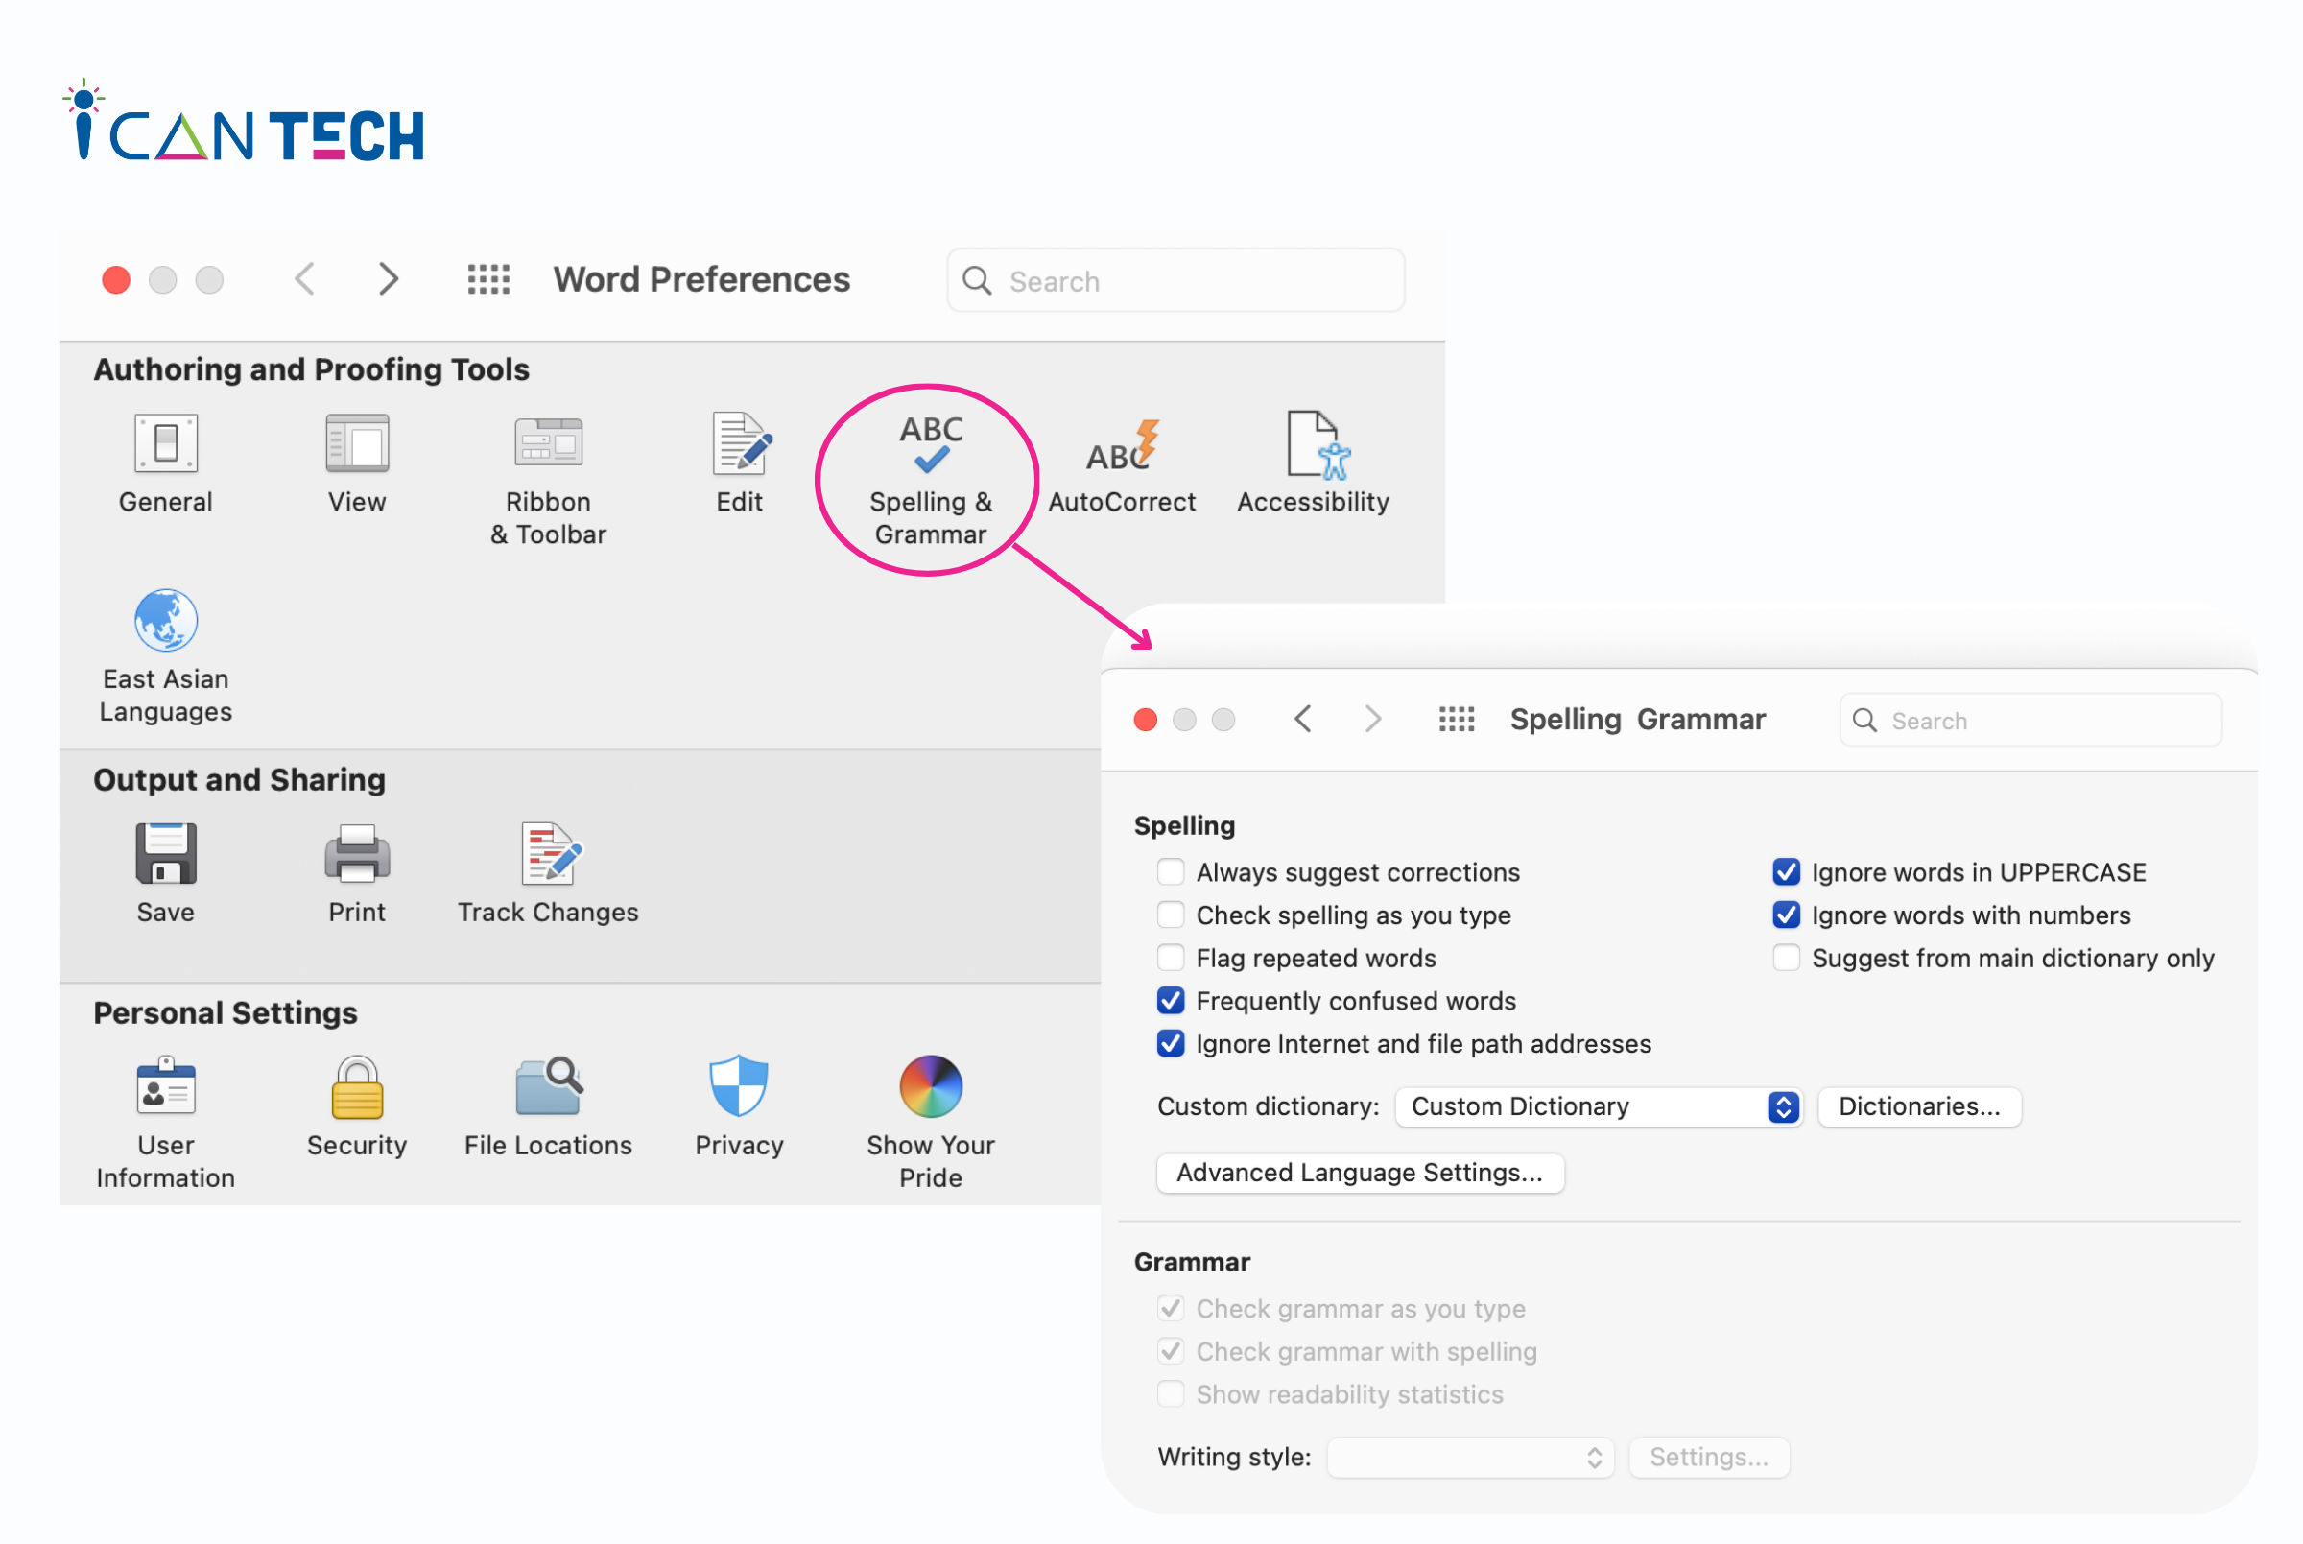Enable Always suggest corrections
2303x1544 pixels.
point(1171,872)
